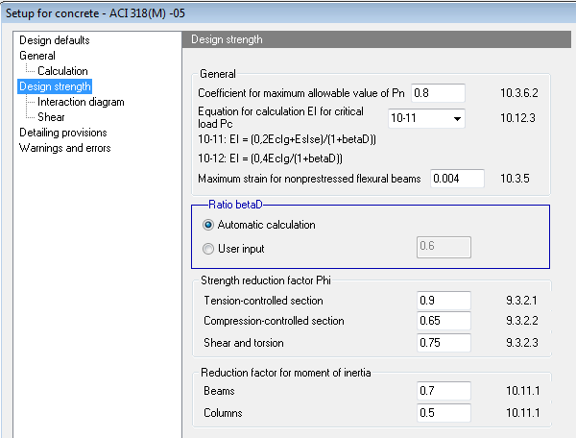Choose User input radio option
The height and width of the screenshot is (438, 576).
[x=209, y=249]
